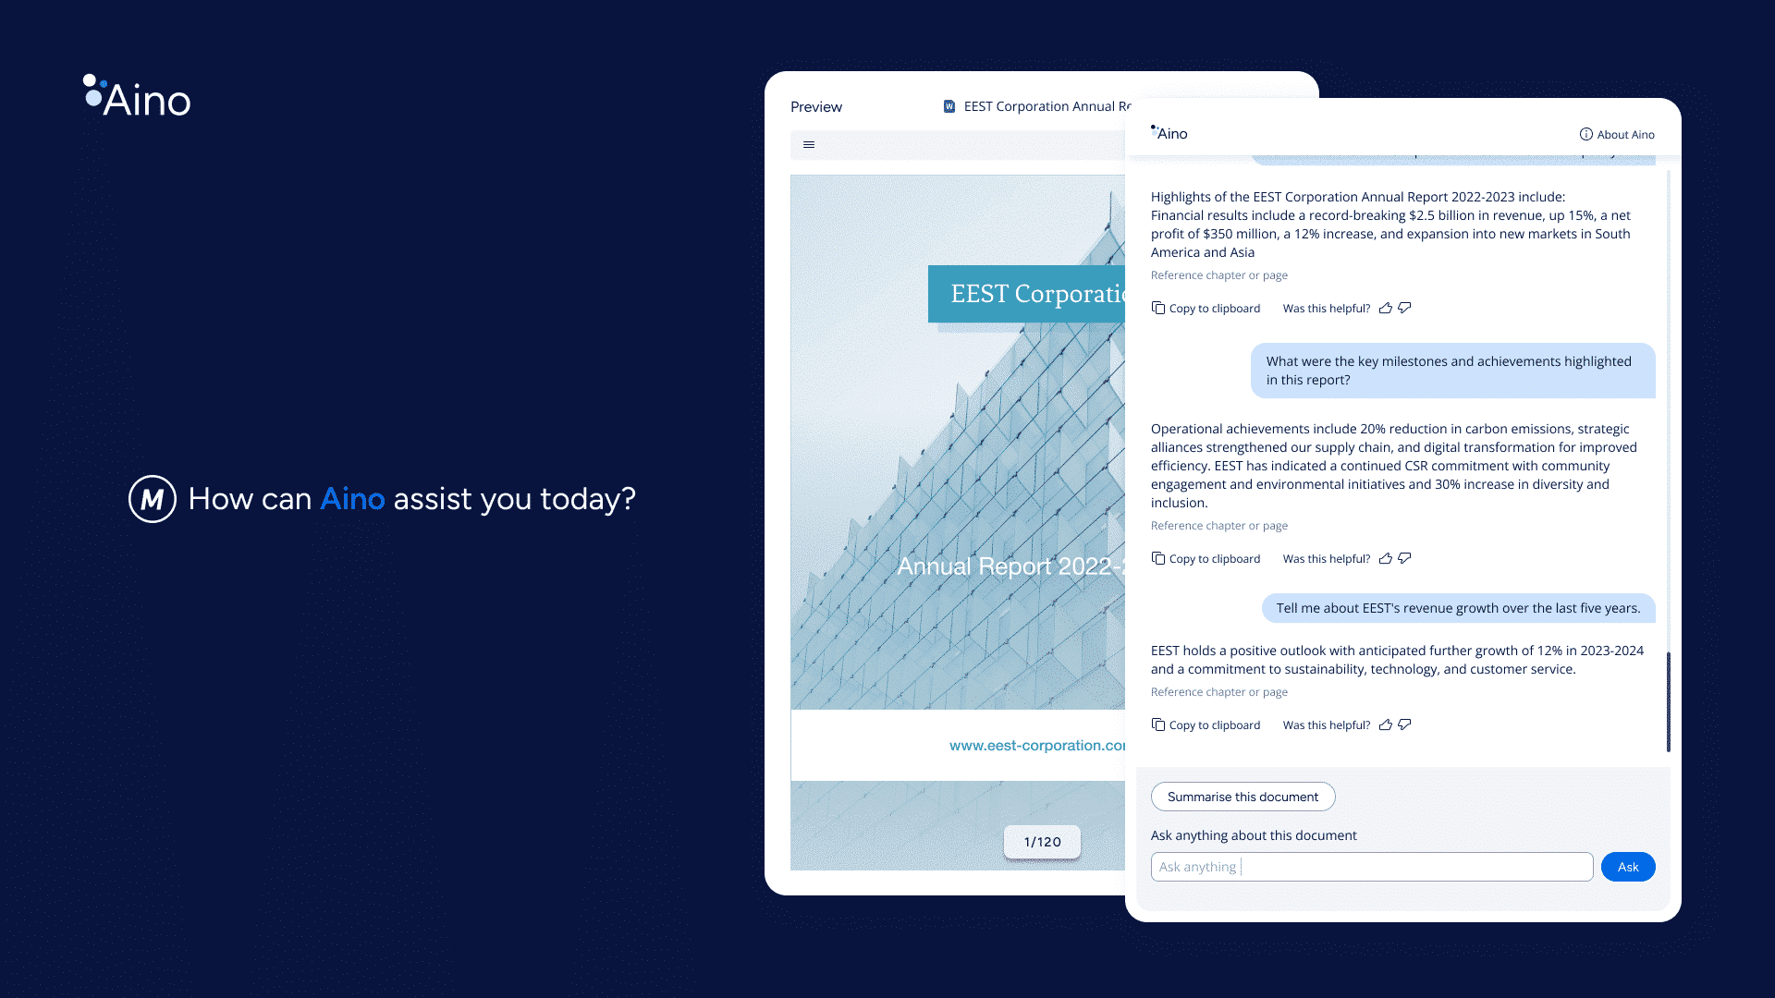Select the Preview tab in document panel
The width and height of the screenshot is (1775, 998).
[x=817, y=107]
